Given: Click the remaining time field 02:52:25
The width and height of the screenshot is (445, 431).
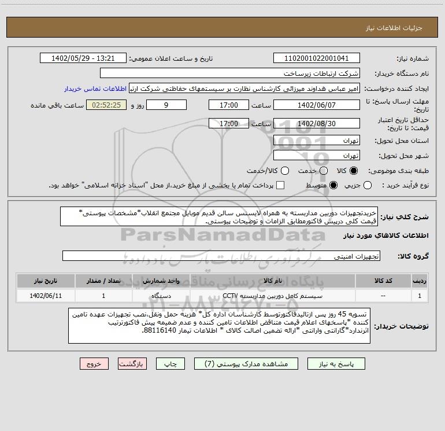Looking at the screenshot, I should coord(106,105).
